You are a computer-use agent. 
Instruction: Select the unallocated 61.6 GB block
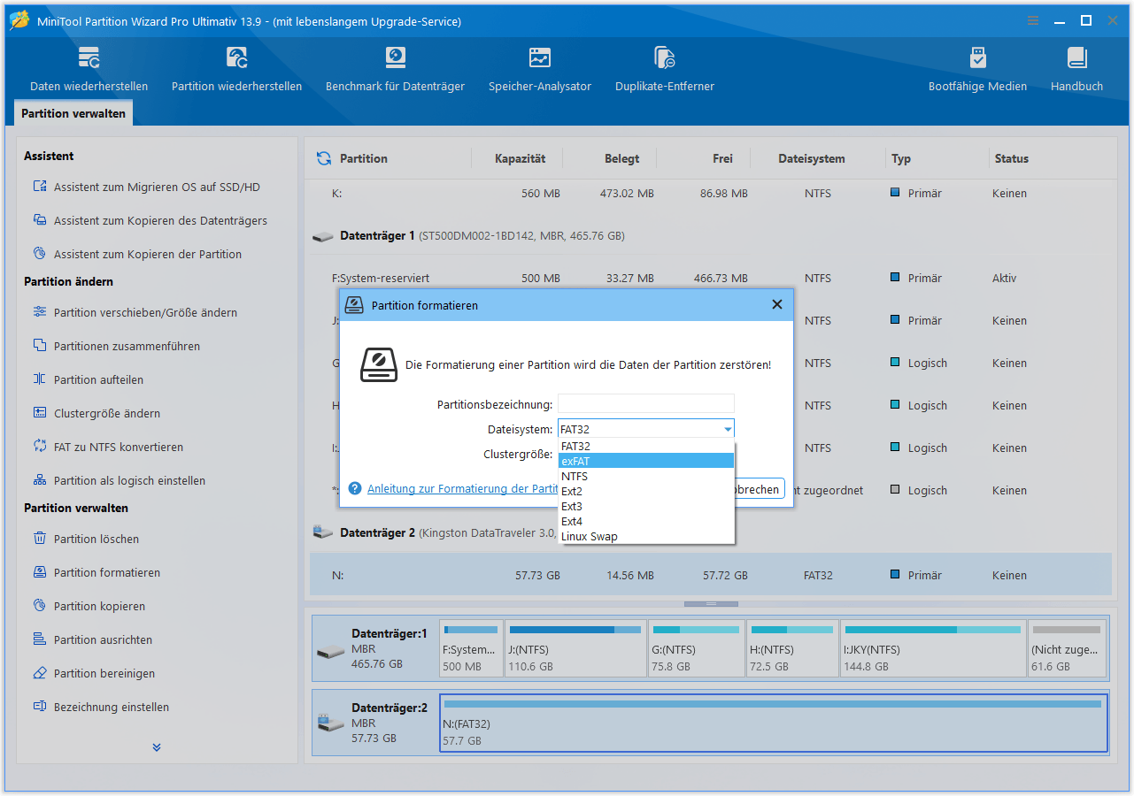(1067, 648)
